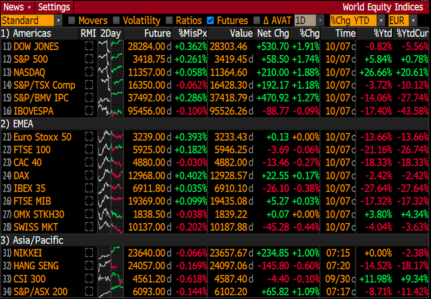Sort by the %Ytd column header

pyautogui.click(x=383, y=34)
